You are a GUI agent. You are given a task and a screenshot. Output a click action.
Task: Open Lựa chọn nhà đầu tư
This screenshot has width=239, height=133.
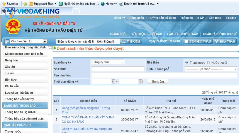(19, 93)
